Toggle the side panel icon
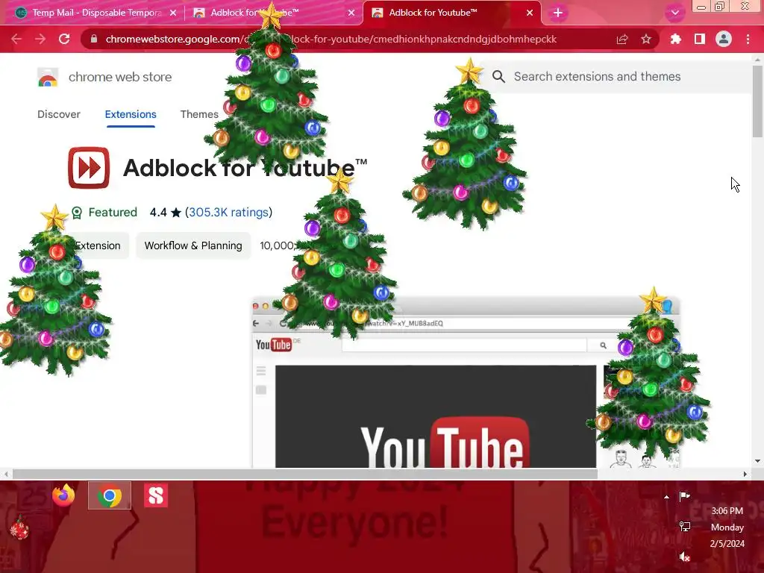Image resolution: width=764 pixels, height=573 pixels. (x=700, y=39)
